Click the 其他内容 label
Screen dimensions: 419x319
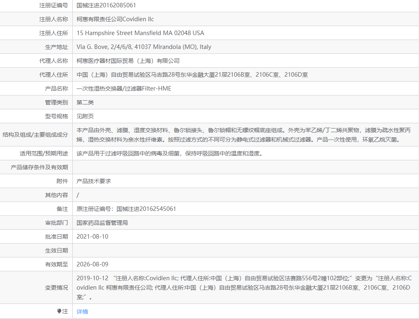pos(56,195)
